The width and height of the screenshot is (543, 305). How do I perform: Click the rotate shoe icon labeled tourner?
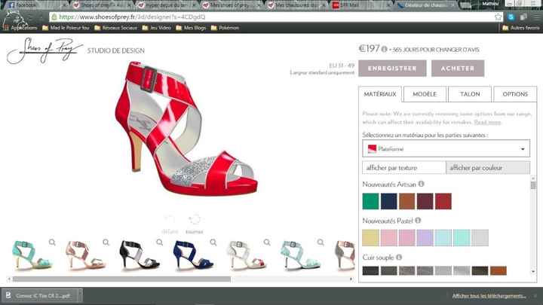195,220
